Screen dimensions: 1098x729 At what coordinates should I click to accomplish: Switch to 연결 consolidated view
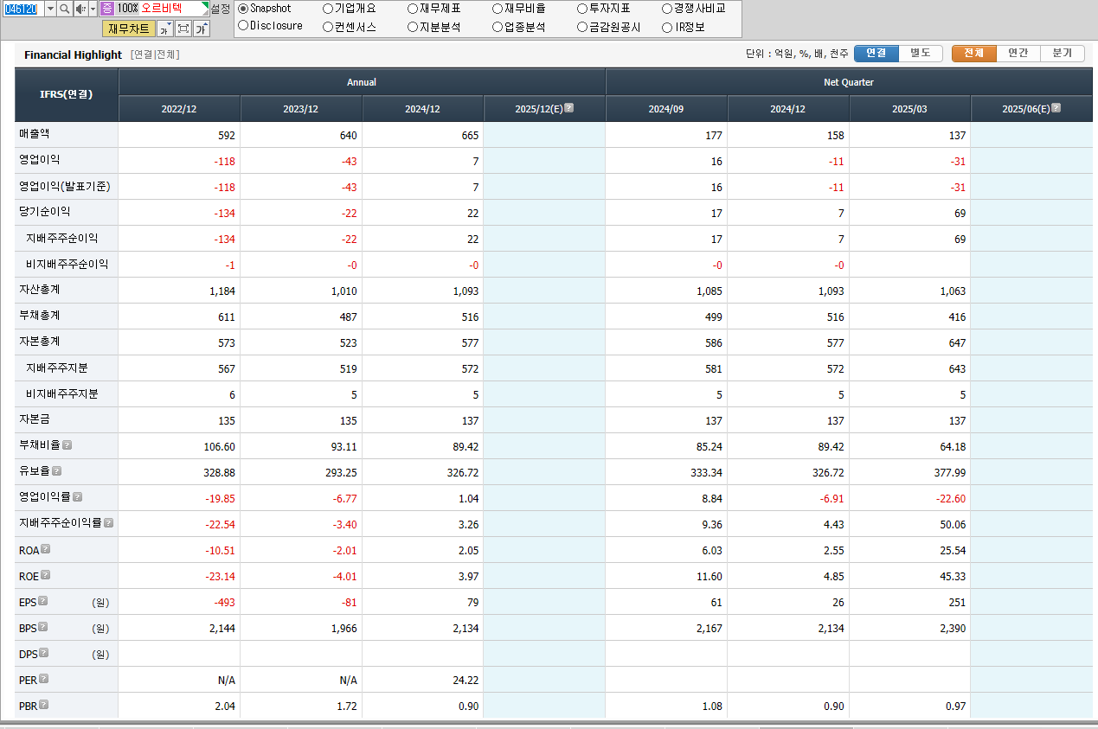click(x=876, y=54)
